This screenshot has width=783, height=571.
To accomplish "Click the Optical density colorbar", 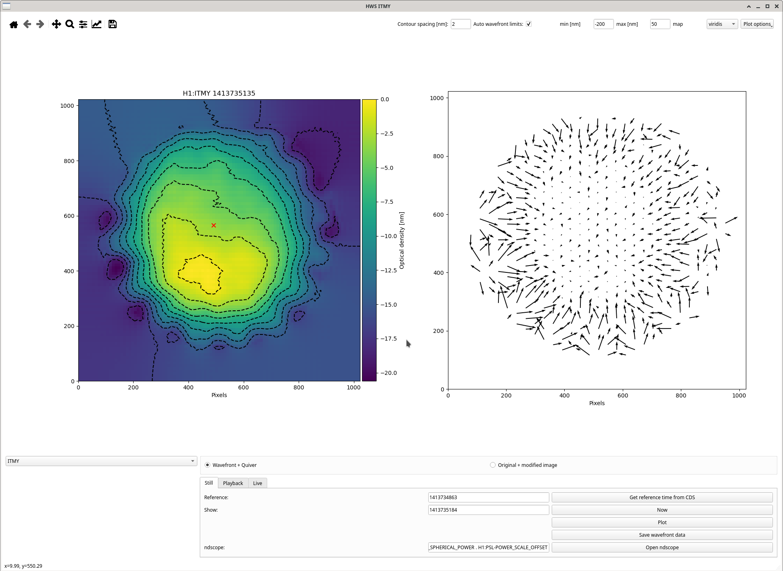I will click(369, 240).
